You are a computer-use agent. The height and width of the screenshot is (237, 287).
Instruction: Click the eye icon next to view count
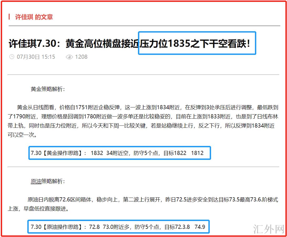(69, 57)
